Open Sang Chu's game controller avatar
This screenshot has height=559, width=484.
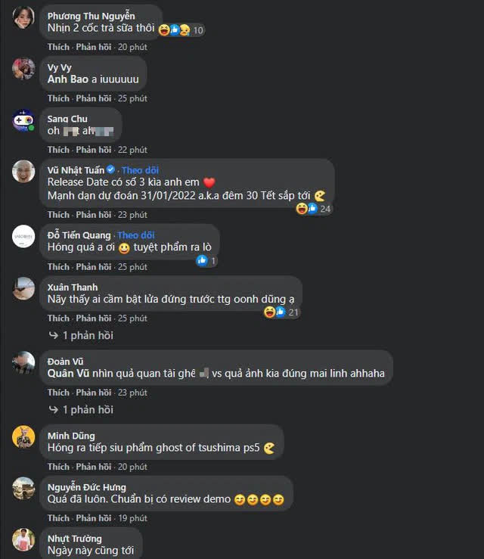click(23, 120)
